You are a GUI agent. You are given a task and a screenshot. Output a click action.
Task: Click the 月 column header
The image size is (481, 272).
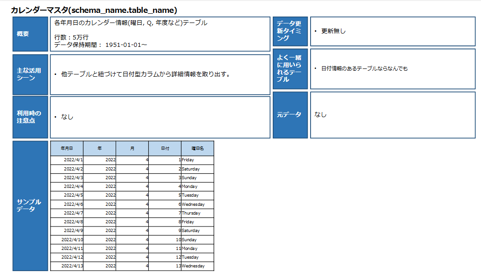pyautogui.click(x=132, y=148)
